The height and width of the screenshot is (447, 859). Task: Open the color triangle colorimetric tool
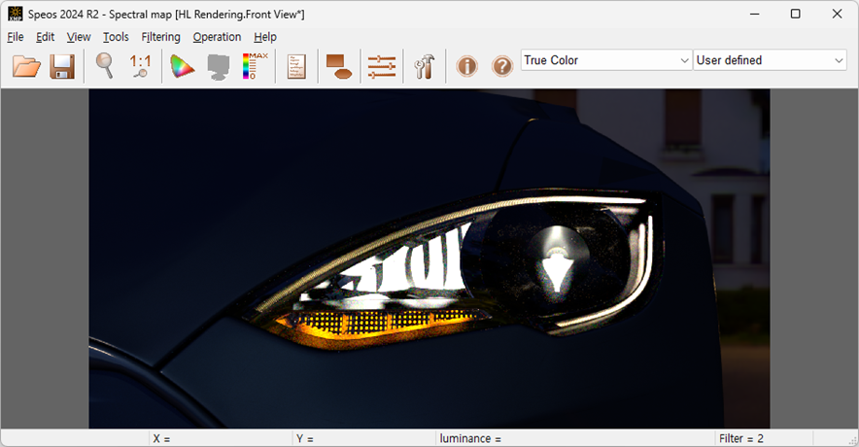[182, 66]
